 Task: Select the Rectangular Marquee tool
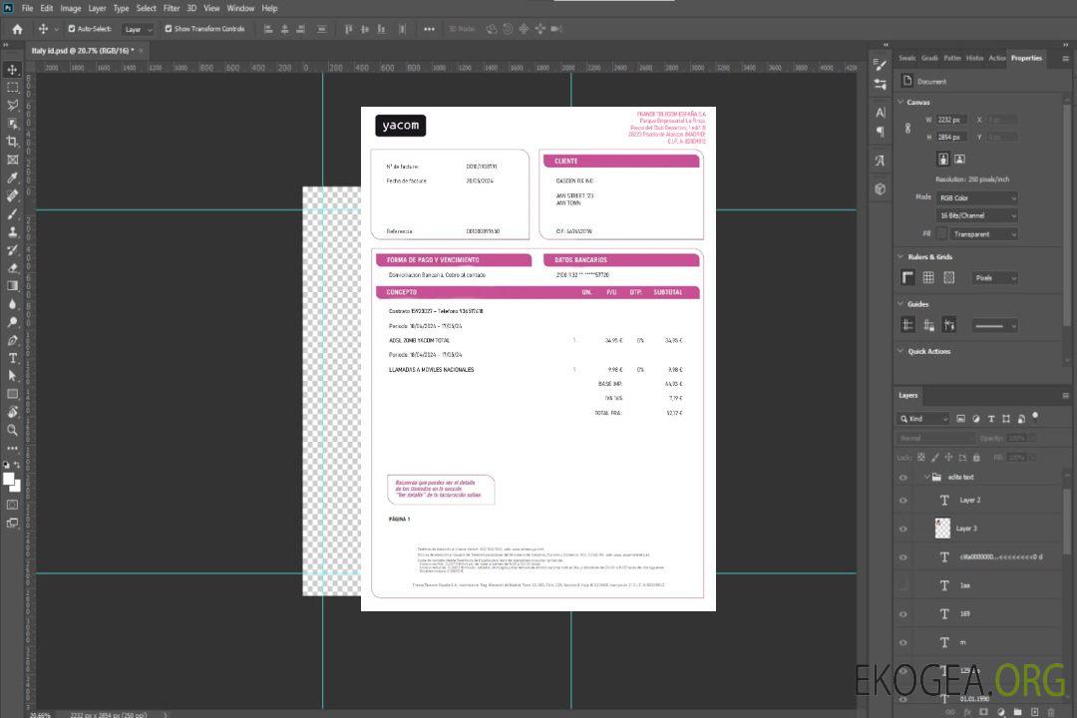coord(12,88)
